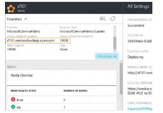The image size is (163, 113).
Task: Click the Microsoft.ServiceFabric provider value
Action: coord(23,31)
